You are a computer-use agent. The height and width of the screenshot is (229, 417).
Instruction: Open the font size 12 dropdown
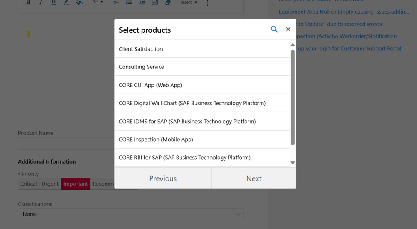pos(98,2)
